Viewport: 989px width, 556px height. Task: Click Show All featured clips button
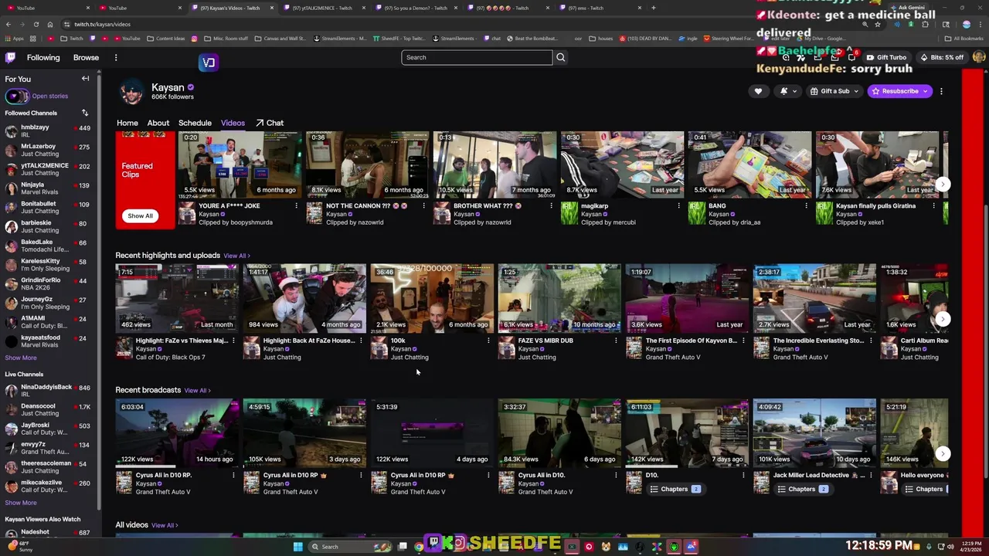(141, 215)
